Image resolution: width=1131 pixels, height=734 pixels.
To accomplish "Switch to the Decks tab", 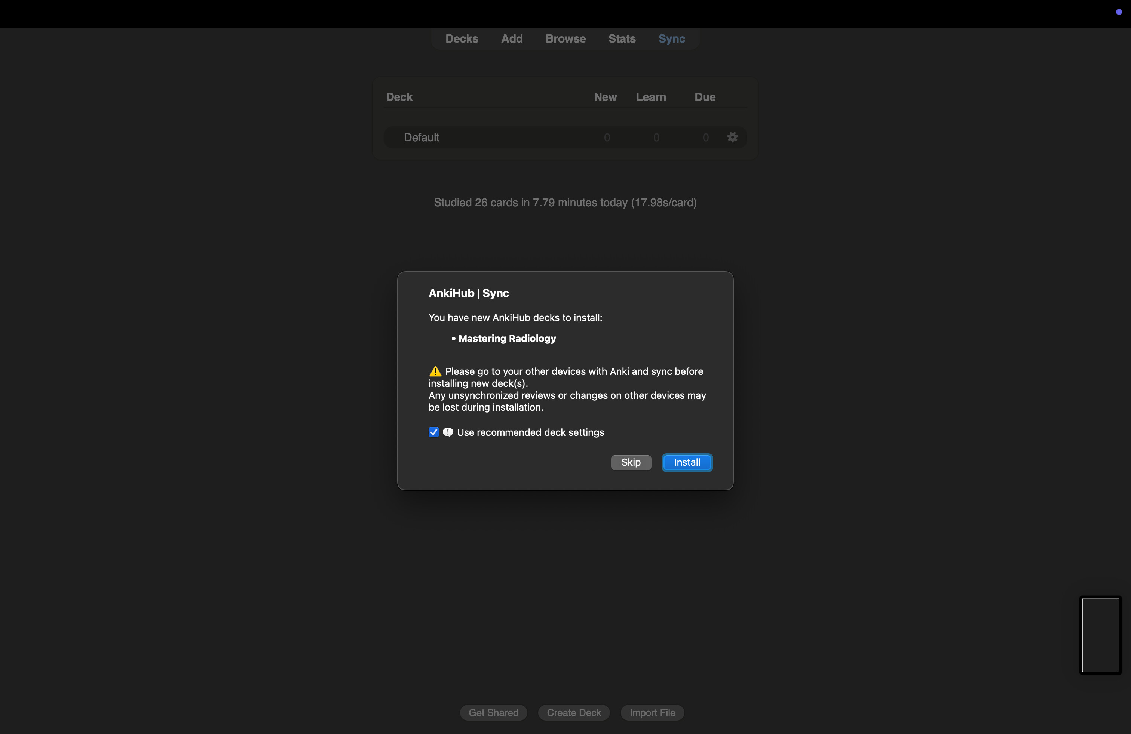I will click(462, 39).
